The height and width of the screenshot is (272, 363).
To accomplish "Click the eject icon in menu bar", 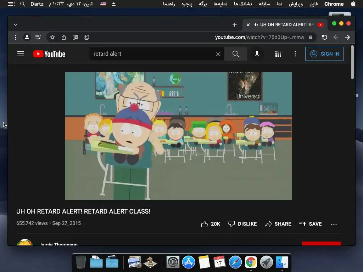I will click(x=113, y=4).
